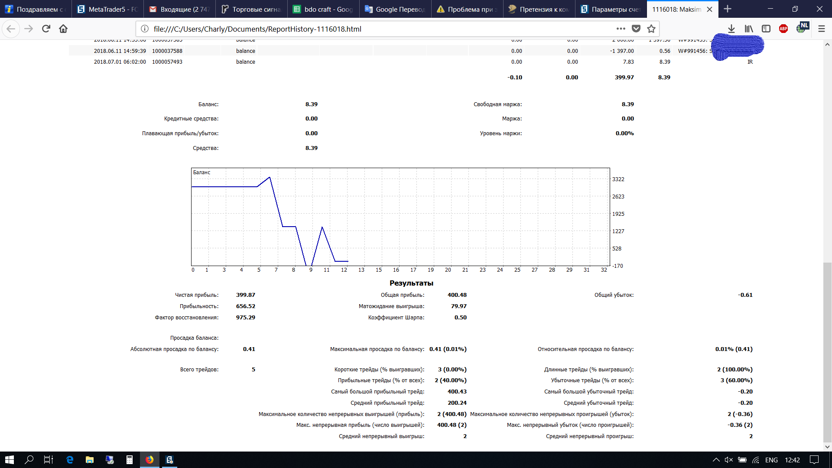832x468 pixels.
Task: Bookmark this page with star icon
Action: pyautogui.click(x=651, y=29)
